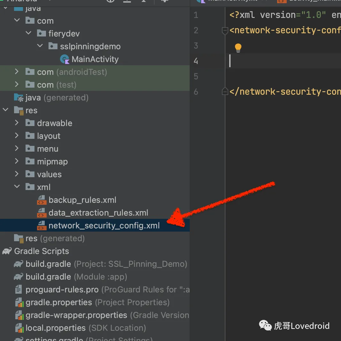Open proguard-rules.pro file name
The image size is (341, 341).
pyautogui.click(x=62, y=289)
